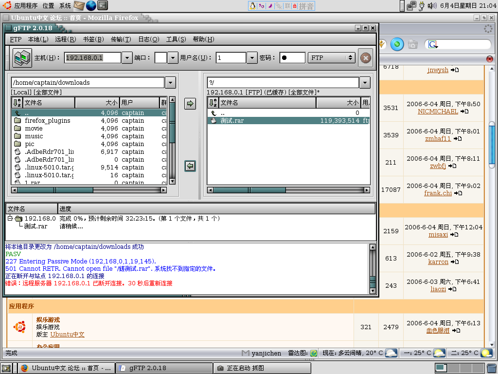
Task: Launch the web browser globe icon
Action: (91, 5)
